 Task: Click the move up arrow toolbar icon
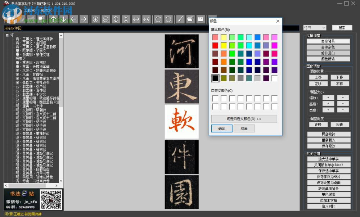(x=53, y=19)
